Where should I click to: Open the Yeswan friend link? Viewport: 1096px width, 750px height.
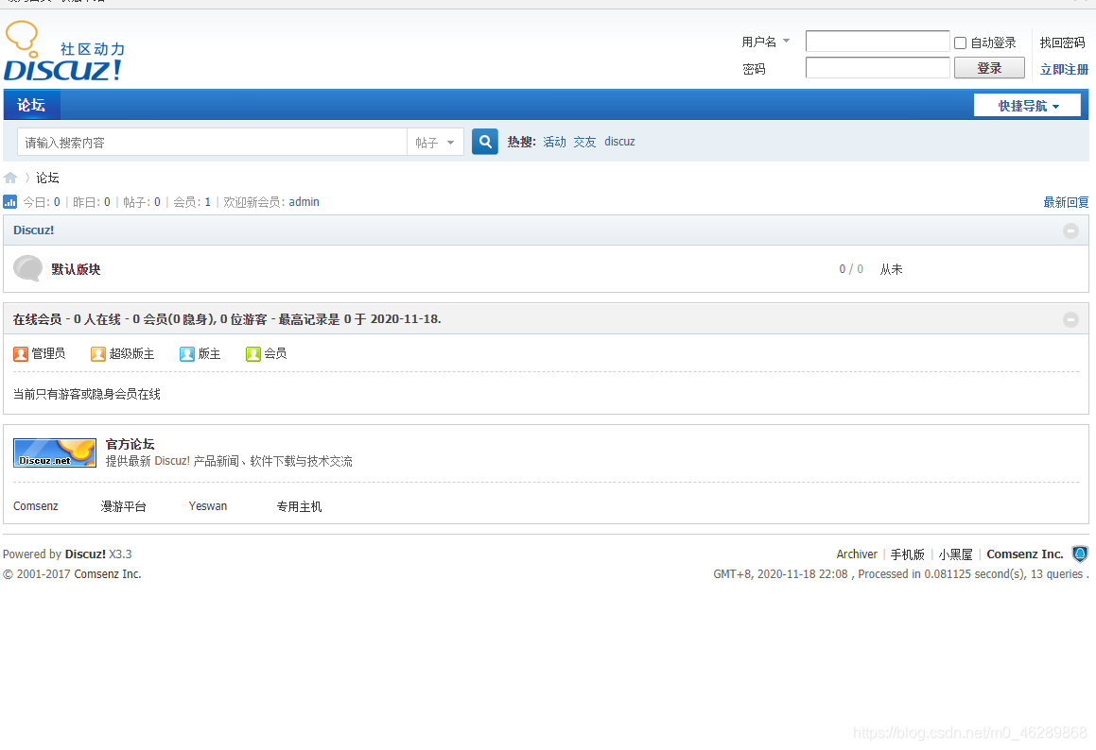[208, 506]
